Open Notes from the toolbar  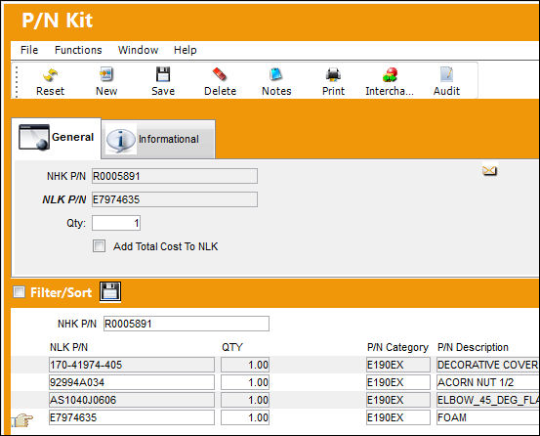276,74
